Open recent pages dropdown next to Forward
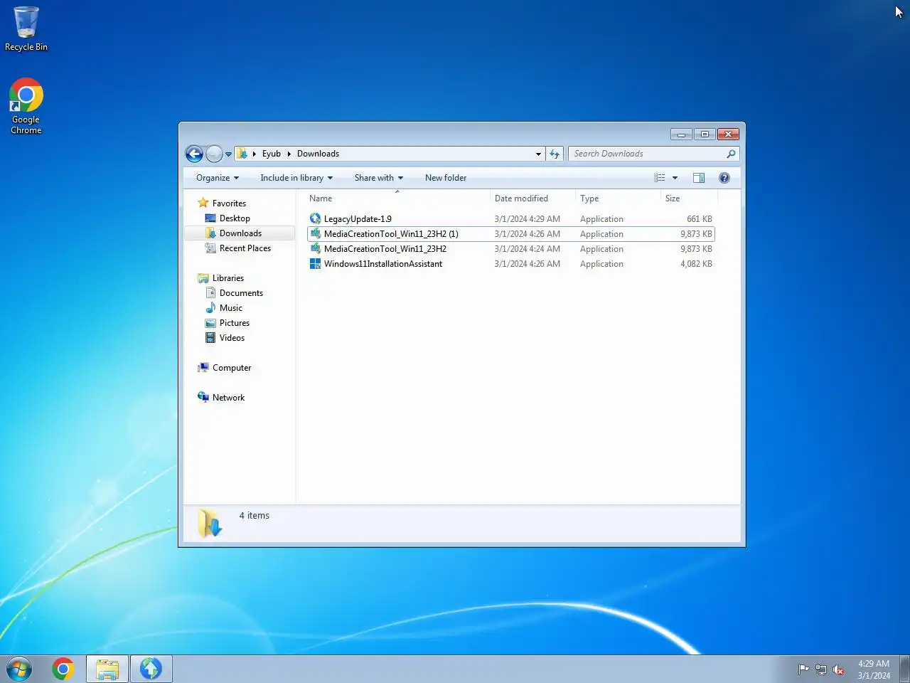 pos(228,154)
